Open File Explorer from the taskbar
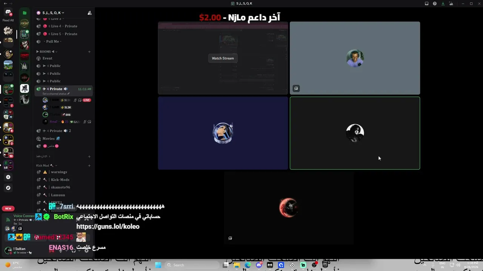Viewport: 483px width, 271px height. 237,265
